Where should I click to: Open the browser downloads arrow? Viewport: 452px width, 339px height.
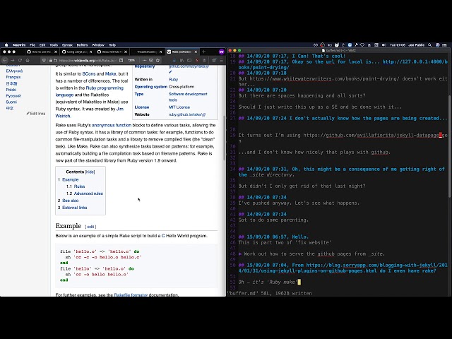tap(174, 60)
